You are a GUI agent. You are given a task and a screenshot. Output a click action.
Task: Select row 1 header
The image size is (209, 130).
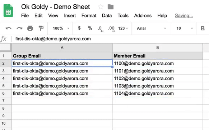pyautogui.click(x=6, y=56)
